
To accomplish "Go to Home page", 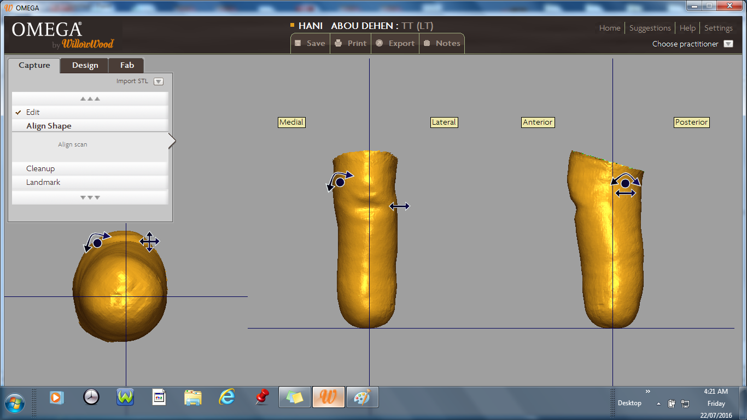I will tap(610, 28).
